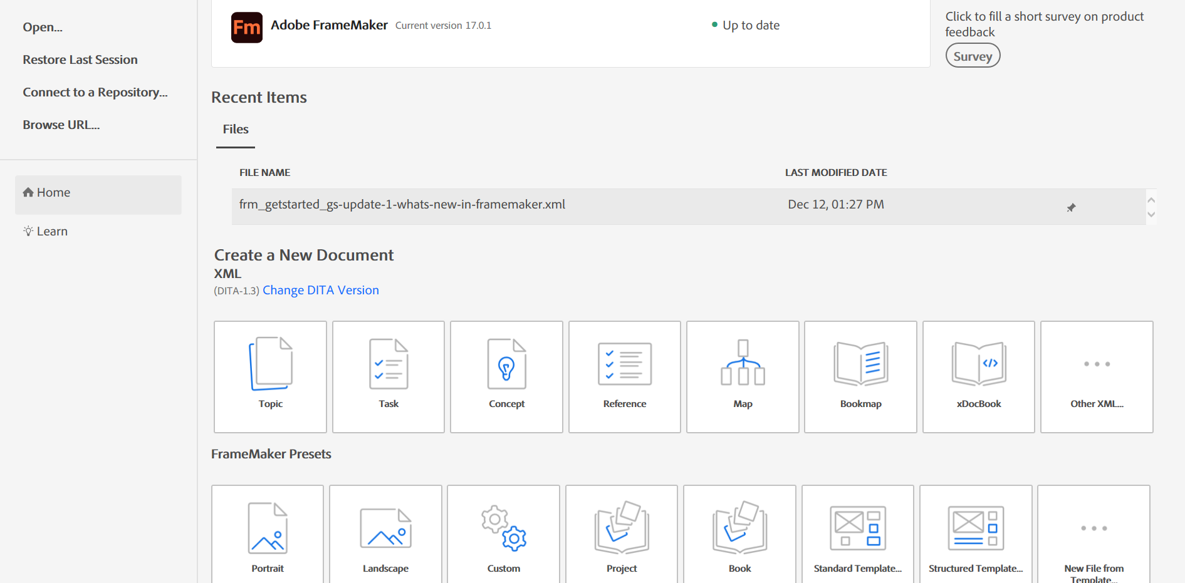This screenshot has height=583, width=1185.
Task: Open Other XML options
Action: point(1097,376)
